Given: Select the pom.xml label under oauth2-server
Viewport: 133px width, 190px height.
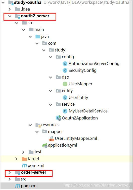Looking at the screenshot, I should 36,165.
